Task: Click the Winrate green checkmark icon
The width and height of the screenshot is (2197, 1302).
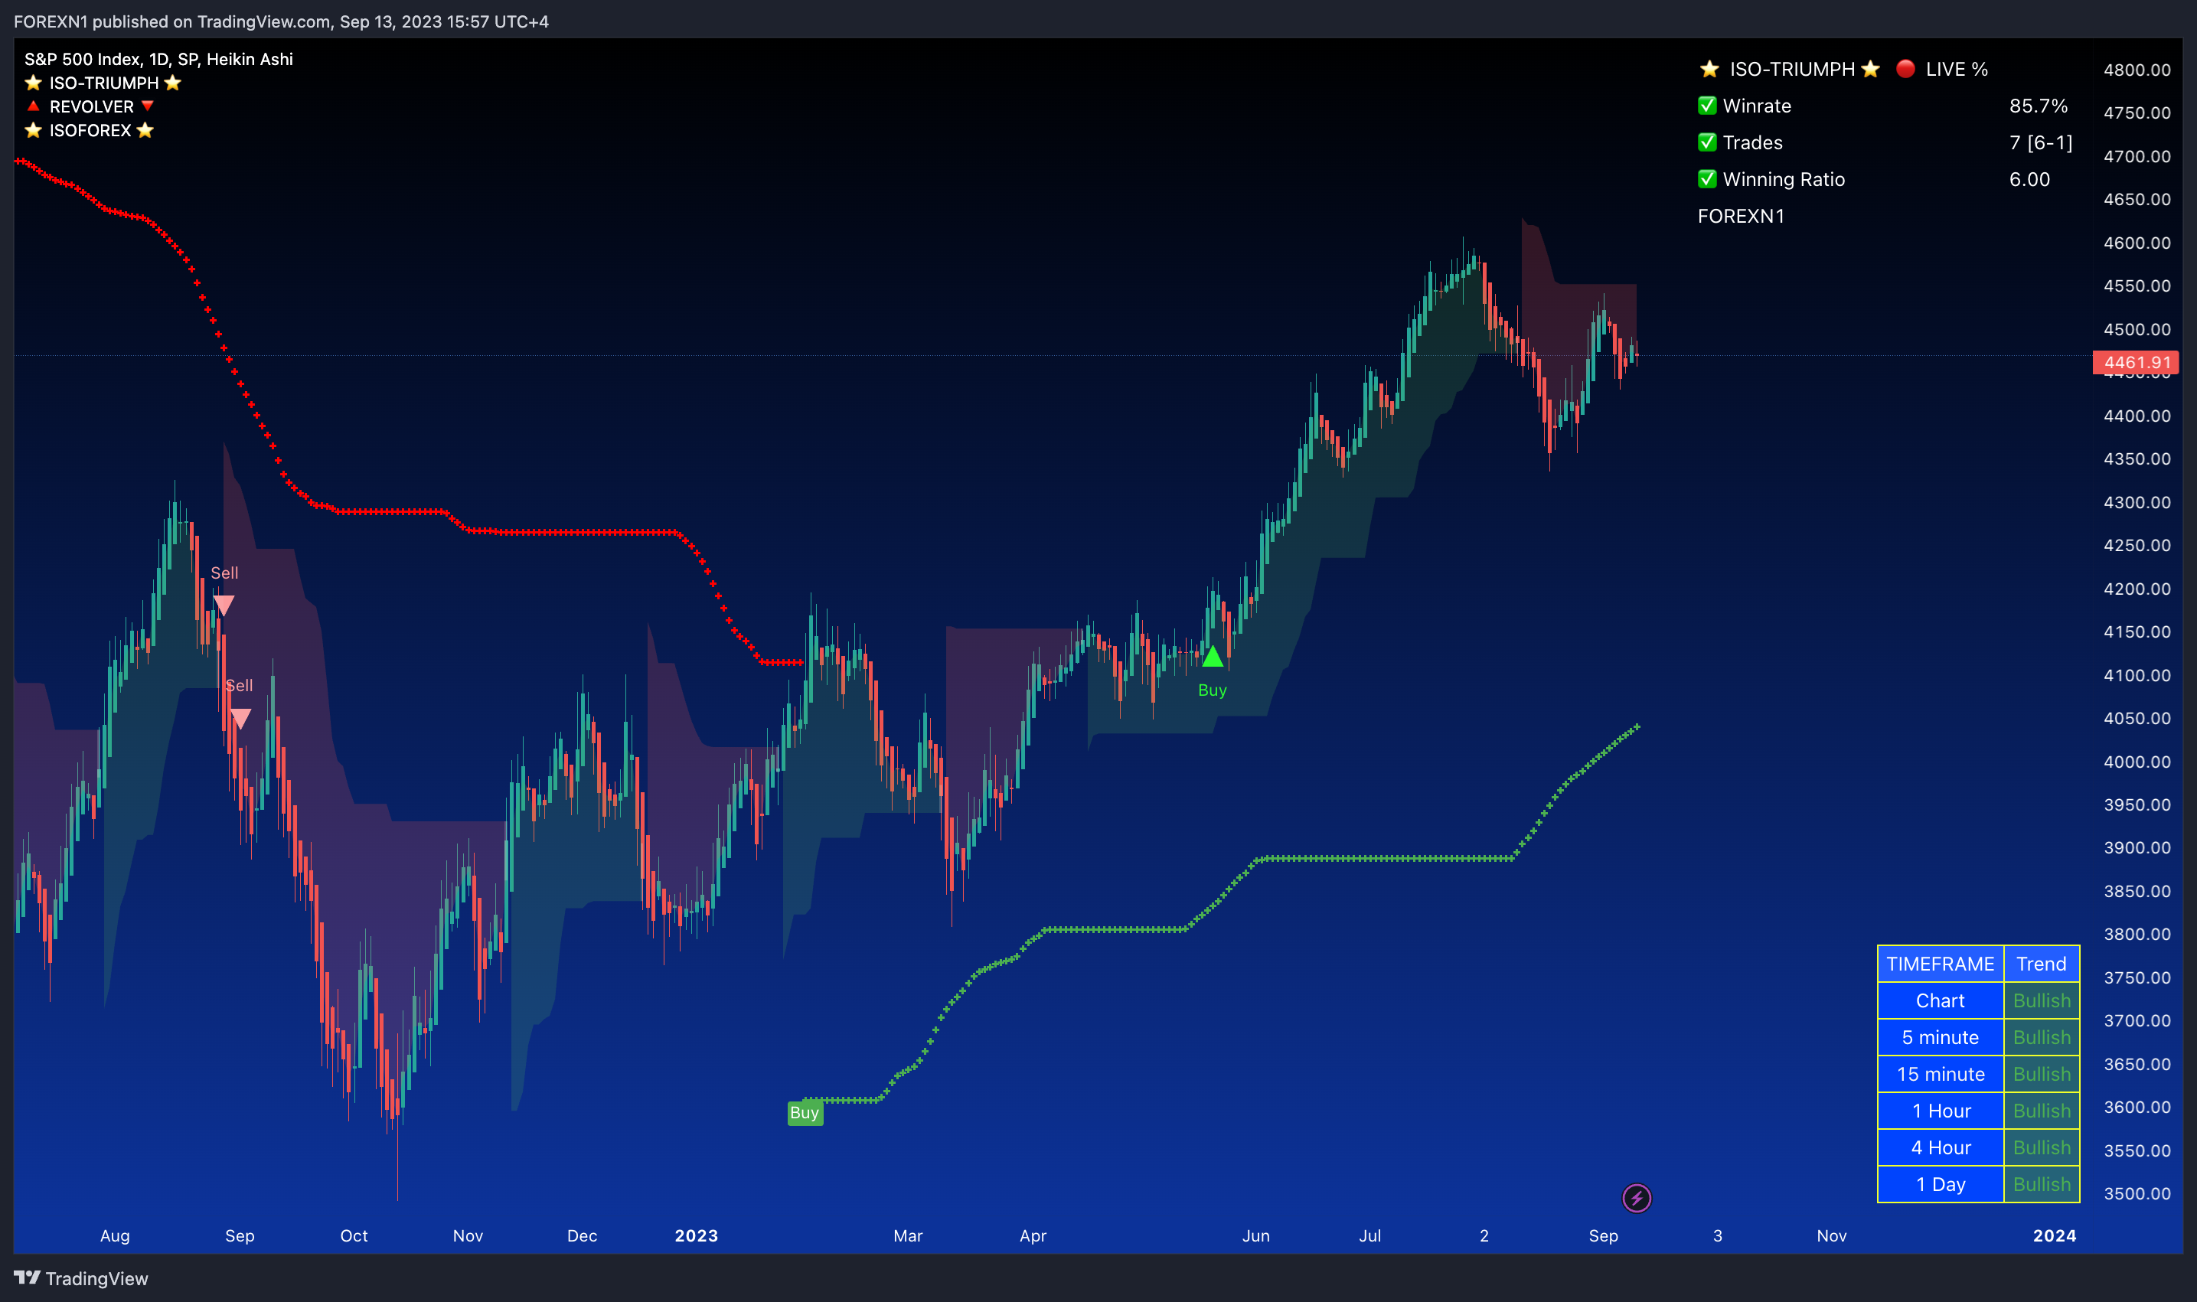Action: [x=1707, y=106]
